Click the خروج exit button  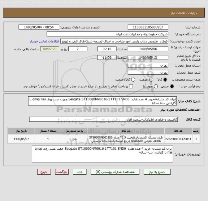pos(44,172)
